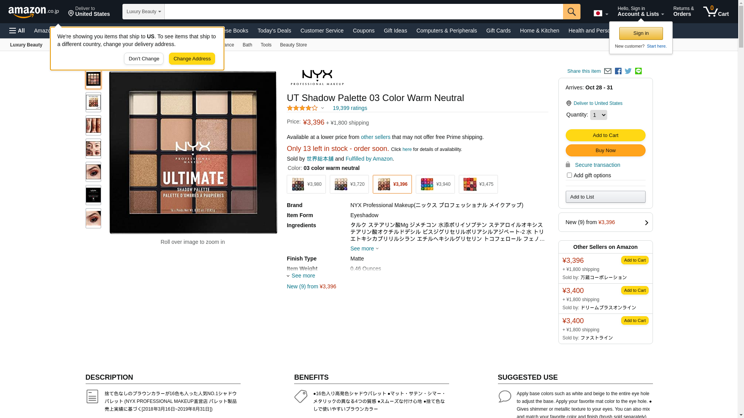This screenshot has width=744, height=418.
Task: Check the Add gift options box
Action: point(569,175)
